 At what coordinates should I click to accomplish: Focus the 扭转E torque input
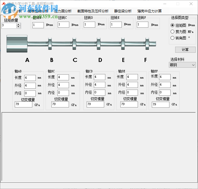[116, 24]
